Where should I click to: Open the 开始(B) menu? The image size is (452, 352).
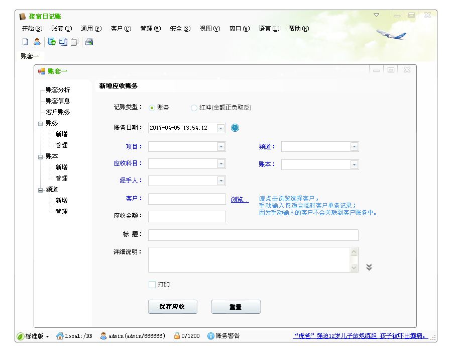[32, 29]
